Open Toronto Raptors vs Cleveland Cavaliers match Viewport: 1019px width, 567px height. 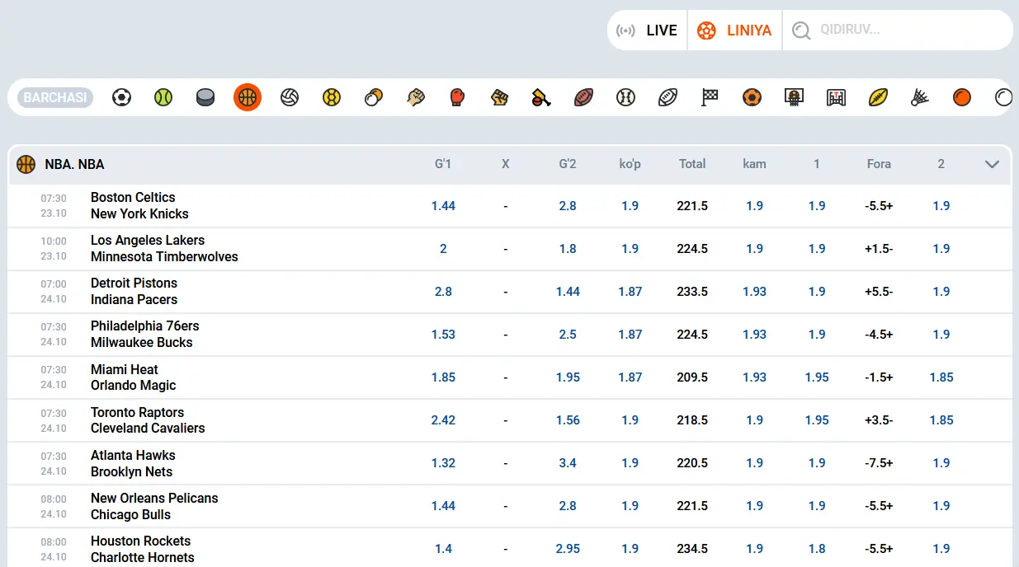(x=148, y=419)
